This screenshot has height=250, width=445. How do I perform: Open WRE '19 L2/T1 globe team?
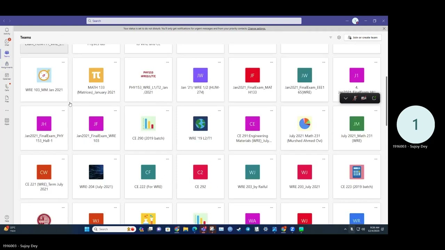pos(200,128)
